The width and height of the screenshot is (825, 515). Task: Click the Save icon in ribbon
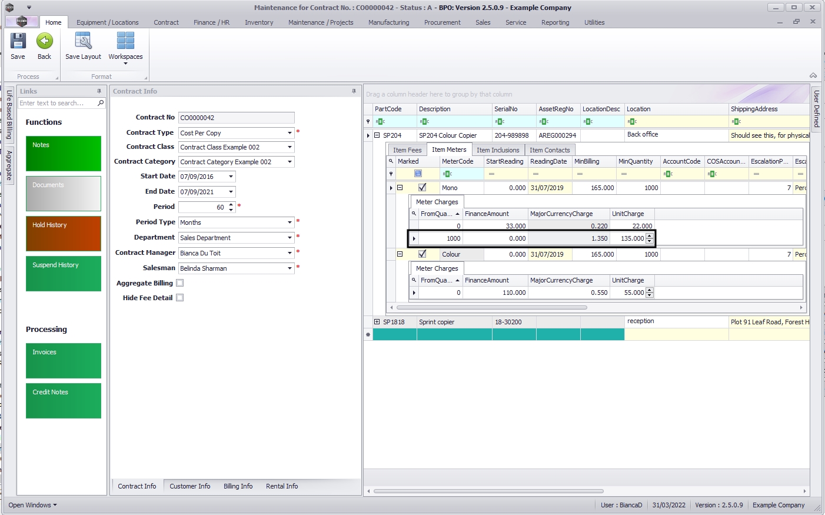pos(18,42)
